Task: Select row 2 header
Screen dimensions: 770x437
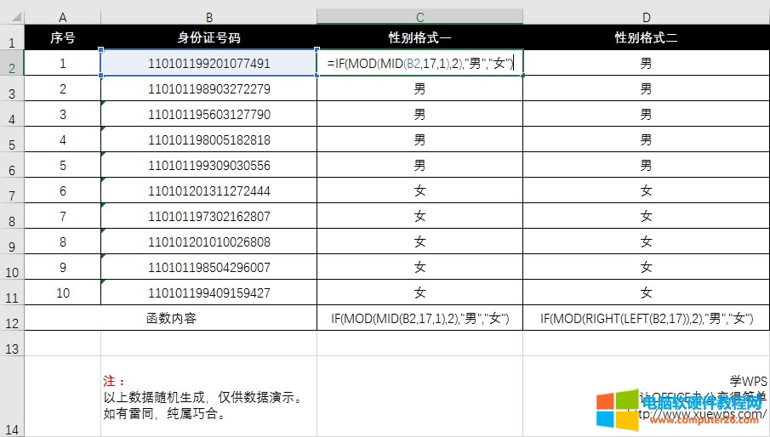Action: pos(12,63)
